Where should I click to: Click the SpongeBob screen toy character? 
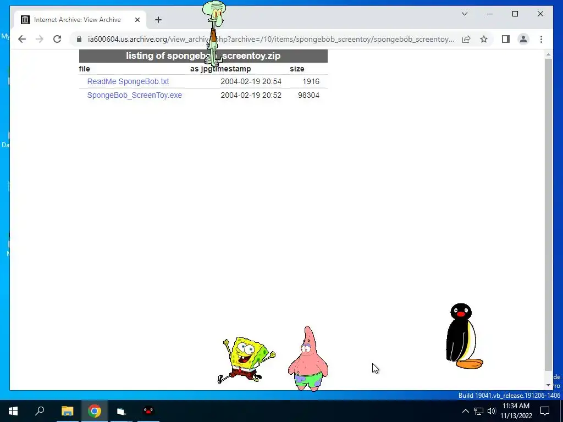(x=246, y=359)
